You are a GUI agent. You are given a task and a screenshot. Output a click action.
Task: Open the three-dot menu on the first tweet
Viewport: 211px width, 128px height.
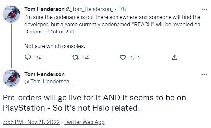point(204,9)
